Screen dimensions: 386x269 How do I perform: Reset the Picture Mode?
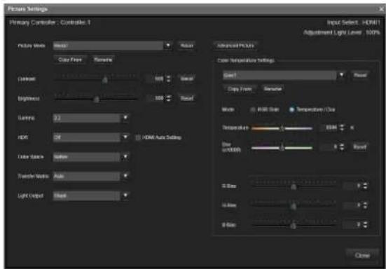click(186, 46)
